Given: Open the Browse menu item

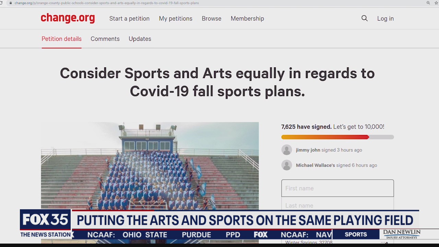Looking at the screenshot, I should [x=212, y=19].
